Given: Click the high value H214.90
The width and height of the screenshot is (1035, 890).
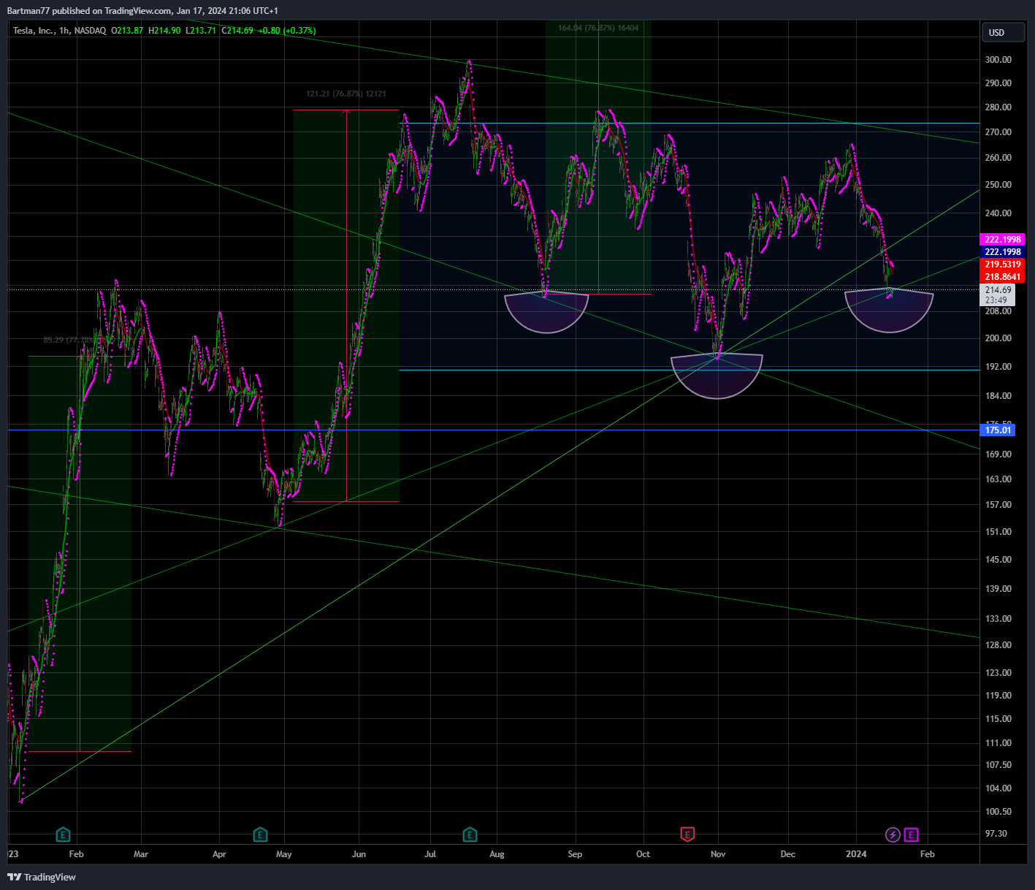Looking at the screenshot, I should pos(164,31).
